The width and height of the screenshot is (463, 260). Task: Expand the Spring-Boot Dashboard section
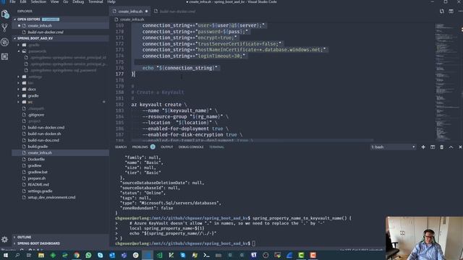click(x=60, y=243)
